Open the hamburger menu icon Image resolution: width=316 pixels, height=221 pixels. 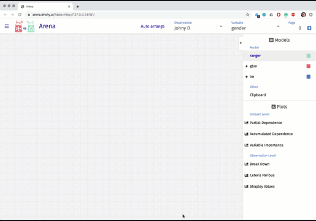pos(7,26)
